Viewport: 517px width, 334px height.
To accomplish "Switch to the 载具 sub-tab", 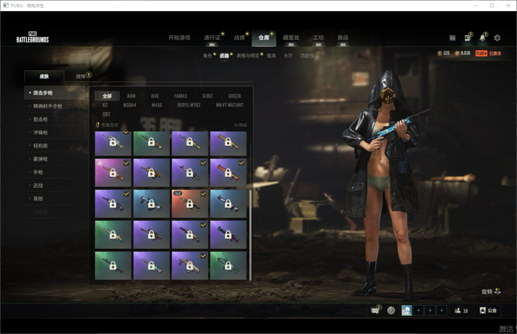I will 271,56.
